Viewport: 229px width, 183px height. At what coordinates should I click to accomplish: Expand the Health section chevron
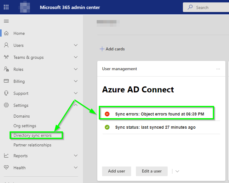pyautogui.click(x=76, y=167)
